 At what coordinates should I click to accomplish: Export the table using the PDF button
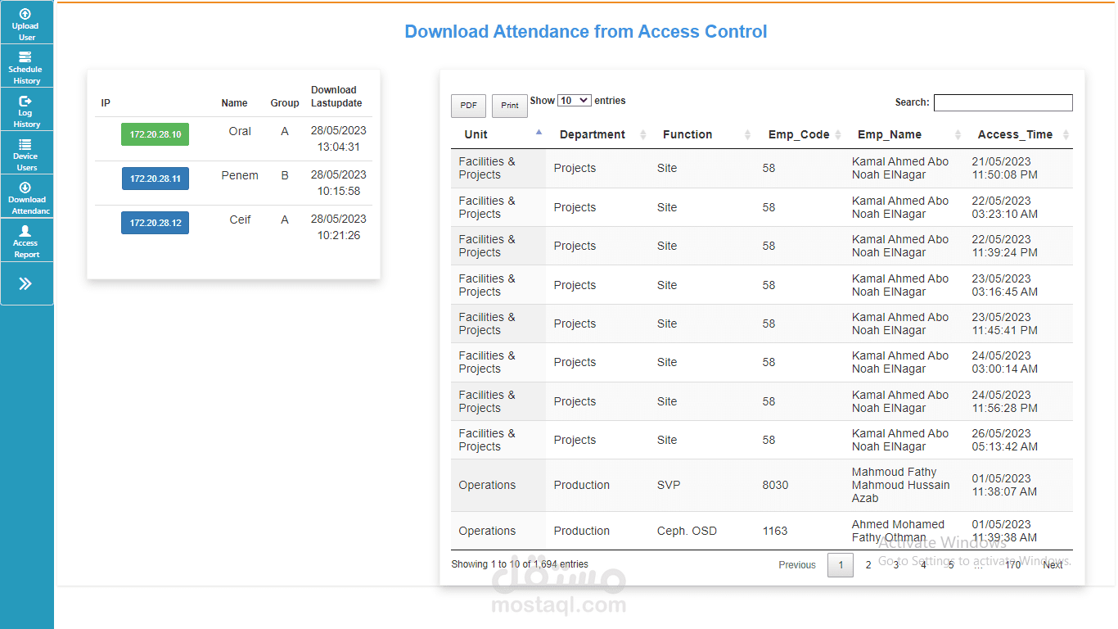468,106
